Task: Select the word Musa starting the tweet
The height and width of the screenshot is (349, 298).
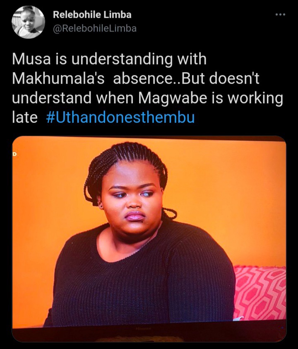Action: pyautogui.click(x=31, y=59)
